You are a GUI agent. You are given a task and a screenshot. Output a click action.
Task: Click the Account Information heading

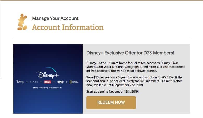point(68,27)
